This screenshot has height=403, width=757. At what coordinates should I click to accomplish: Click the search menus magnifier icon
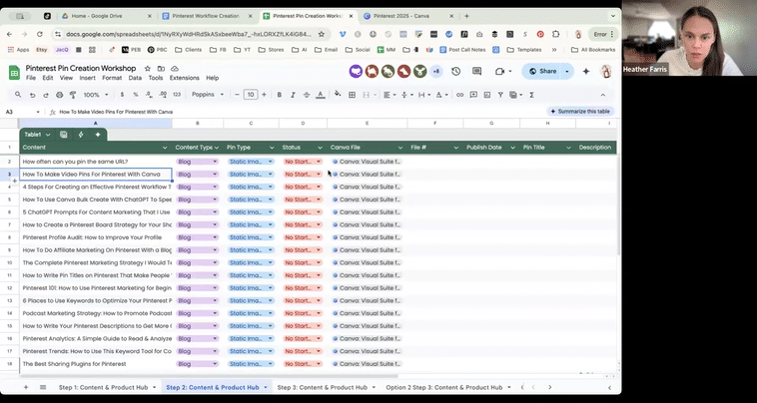[18, 95]
